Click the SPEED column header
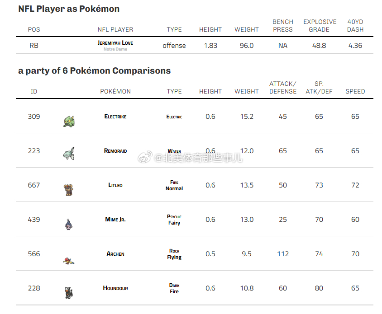 pyautogui.click(x=355, y=91)
